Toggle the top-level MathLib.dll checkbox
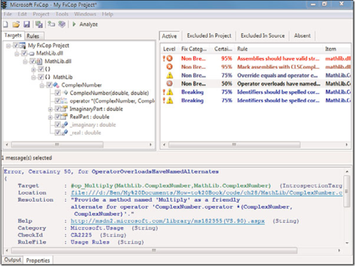 (x=24, y=53)
